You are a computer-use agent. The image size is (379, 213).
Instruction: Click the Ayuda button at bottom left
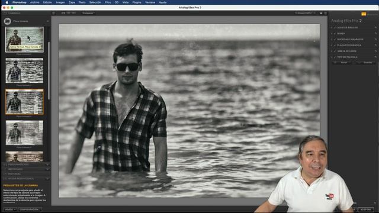click(x=10, y=209)
